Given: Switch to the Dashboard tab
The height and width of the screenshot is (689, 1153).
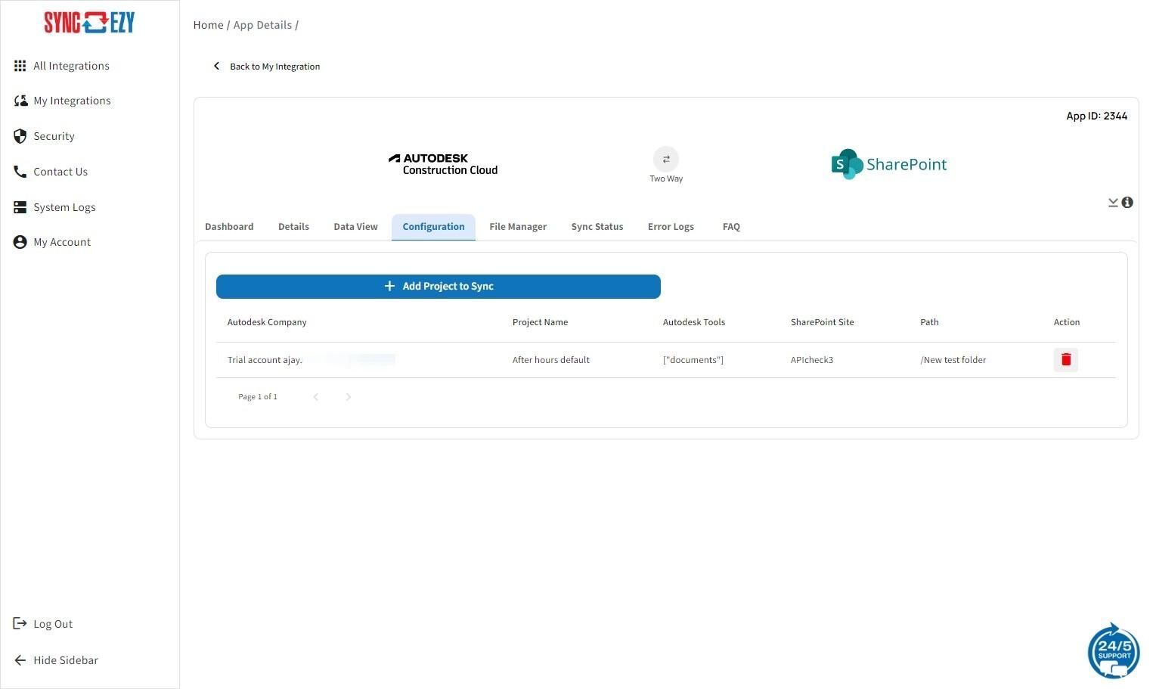Looking at the screenshot, I should point(229,227).
